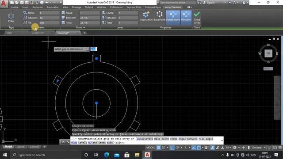283x159 pixels.
Task: Click the New file icon in Quick Access toolbar
Action: tap(12, 3)
